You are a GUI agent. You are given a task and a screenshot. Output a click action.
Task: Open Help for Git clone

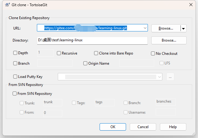[173, 127]
